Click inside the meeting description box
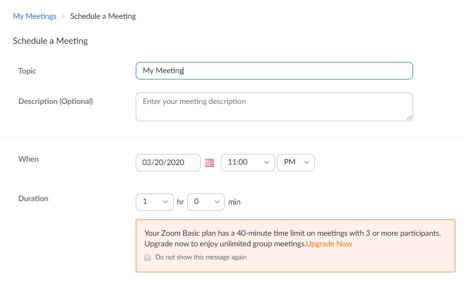The width and height of the screenshot is (465, 281). point(274,107)
